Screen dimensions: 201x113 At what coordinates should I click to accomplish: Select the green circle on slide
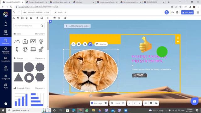(x=162, y=51)
